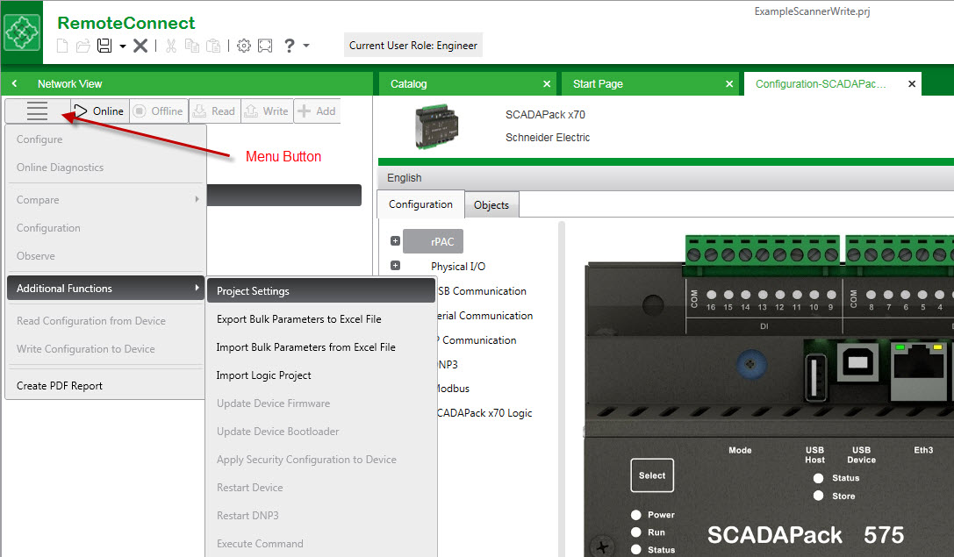Viewport: 954px width, 557px height.
Task: Open settings gear icon
Action: pos(244,46)
